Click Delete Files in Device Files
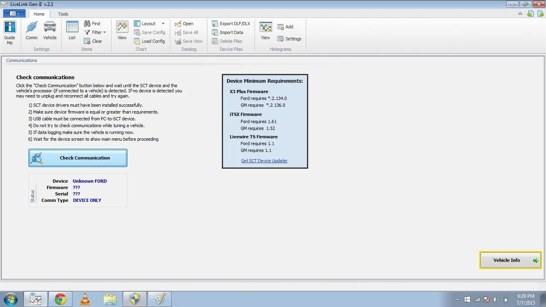The image size is (546, 307). [227, 41]
